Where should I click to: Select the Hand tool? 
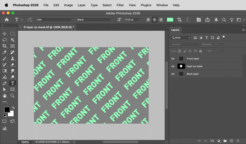point(4,96)
